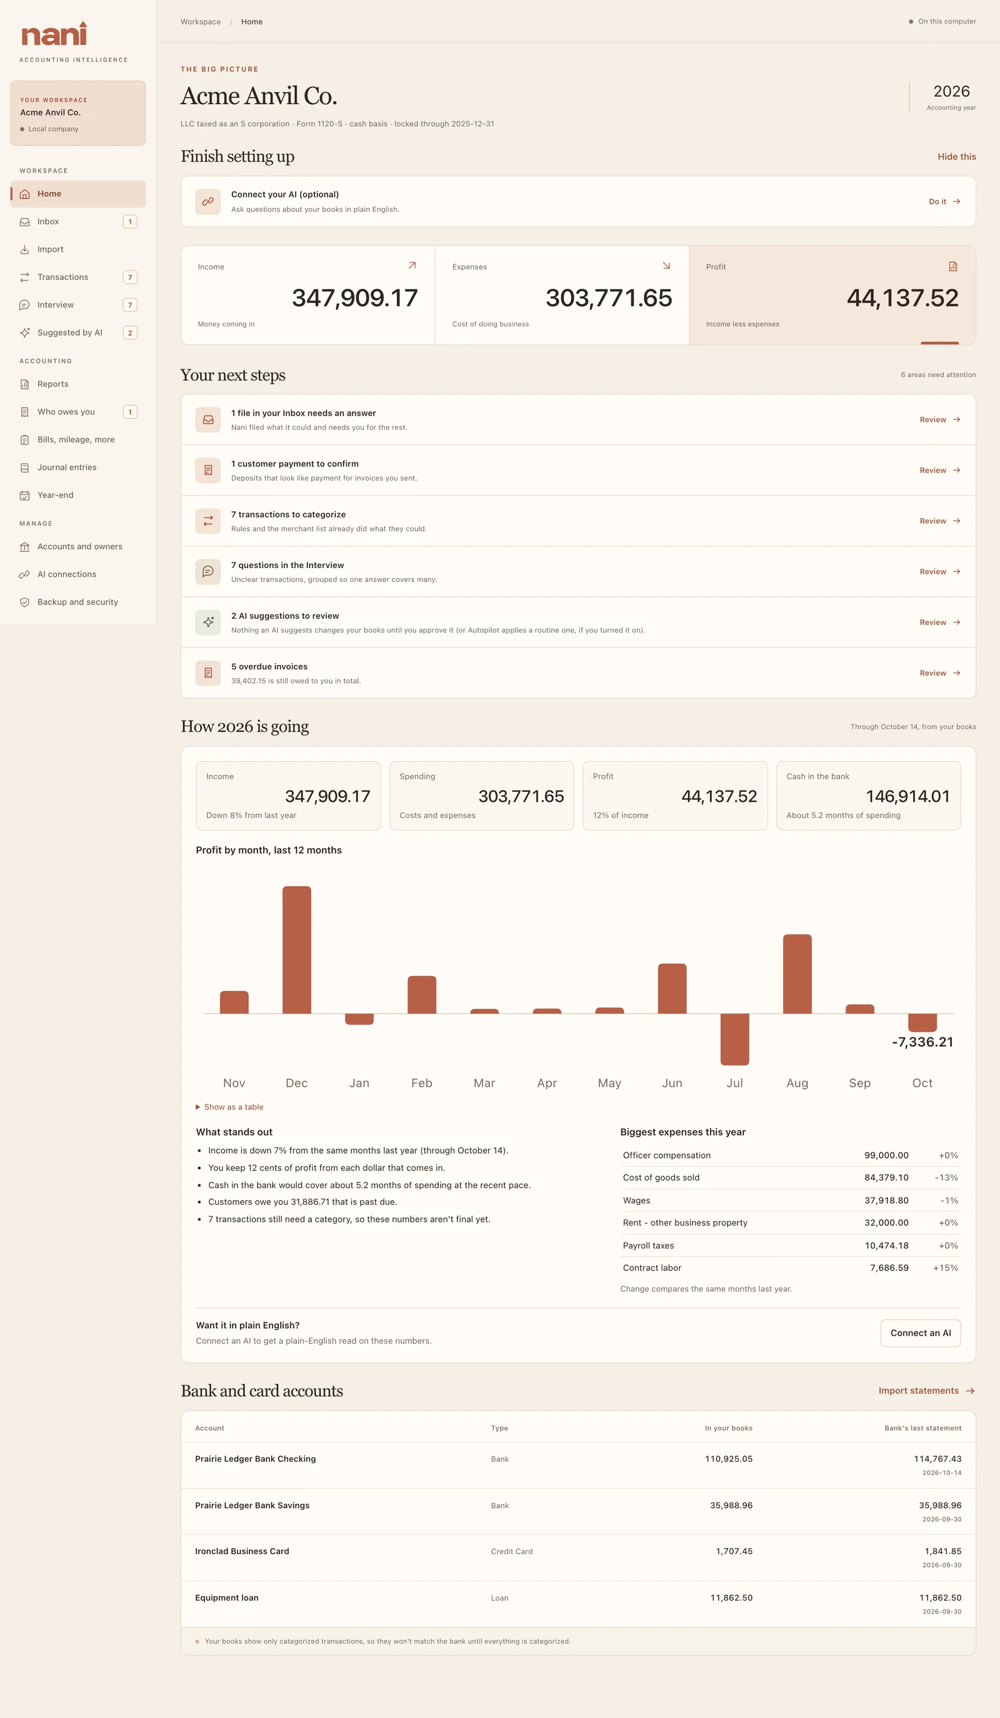Screen dimensions: 1000x1718
Task: Open the Reports icon in sidebar
Action: [24, 384]
